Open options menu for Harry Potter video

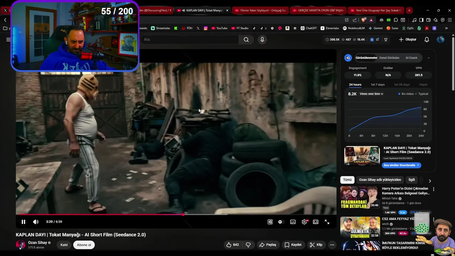pos(433,189)
